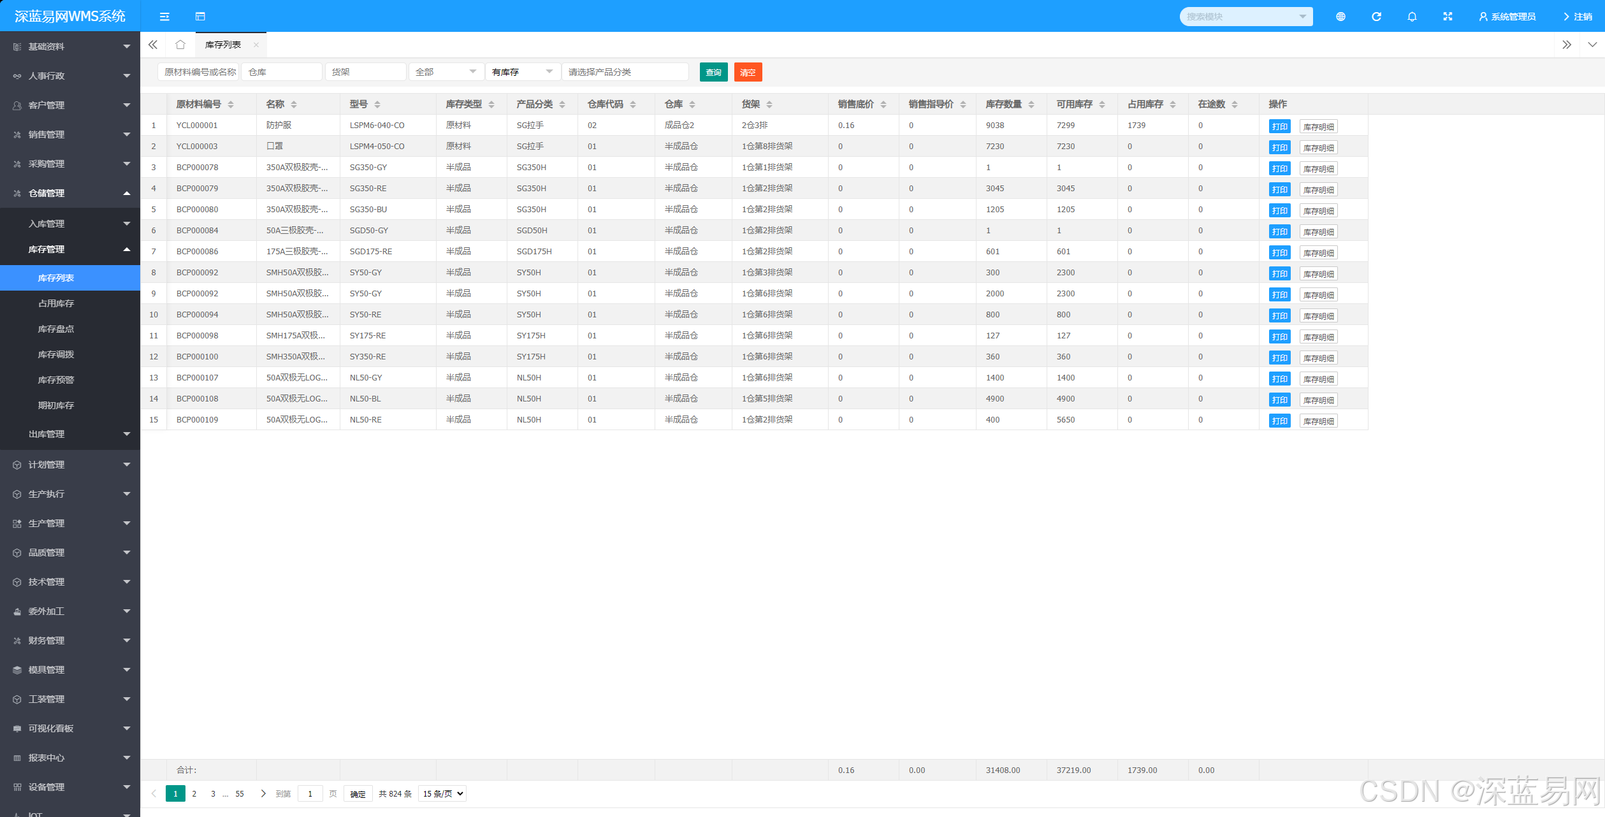This screenshot has width=1605, height=817.
Task: Go to page 2 in pagination
Action: point(194,793)
